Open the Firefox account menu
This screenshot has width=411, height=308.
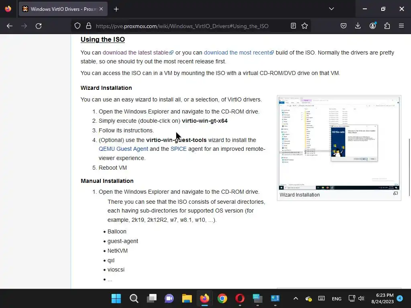[372, 26]
